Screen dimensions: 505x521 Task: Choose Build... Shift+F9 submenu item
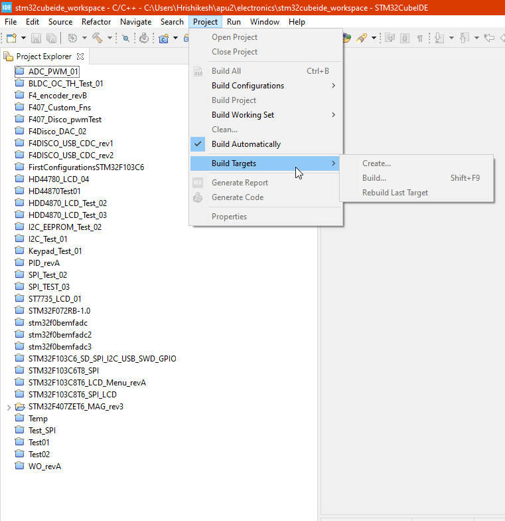(x=417, y=178)
